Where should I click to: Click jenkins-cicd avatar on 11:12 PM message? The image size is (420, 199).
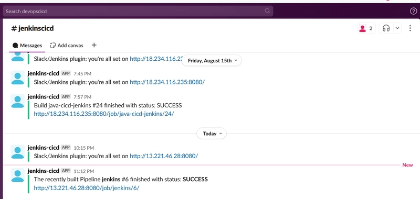(x=17, y=175)
